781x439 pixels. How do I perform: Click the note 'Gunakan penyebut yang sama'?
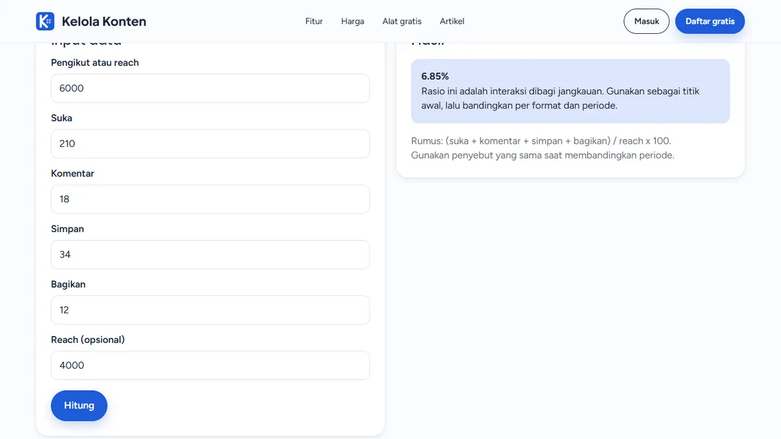coord(543,155)
